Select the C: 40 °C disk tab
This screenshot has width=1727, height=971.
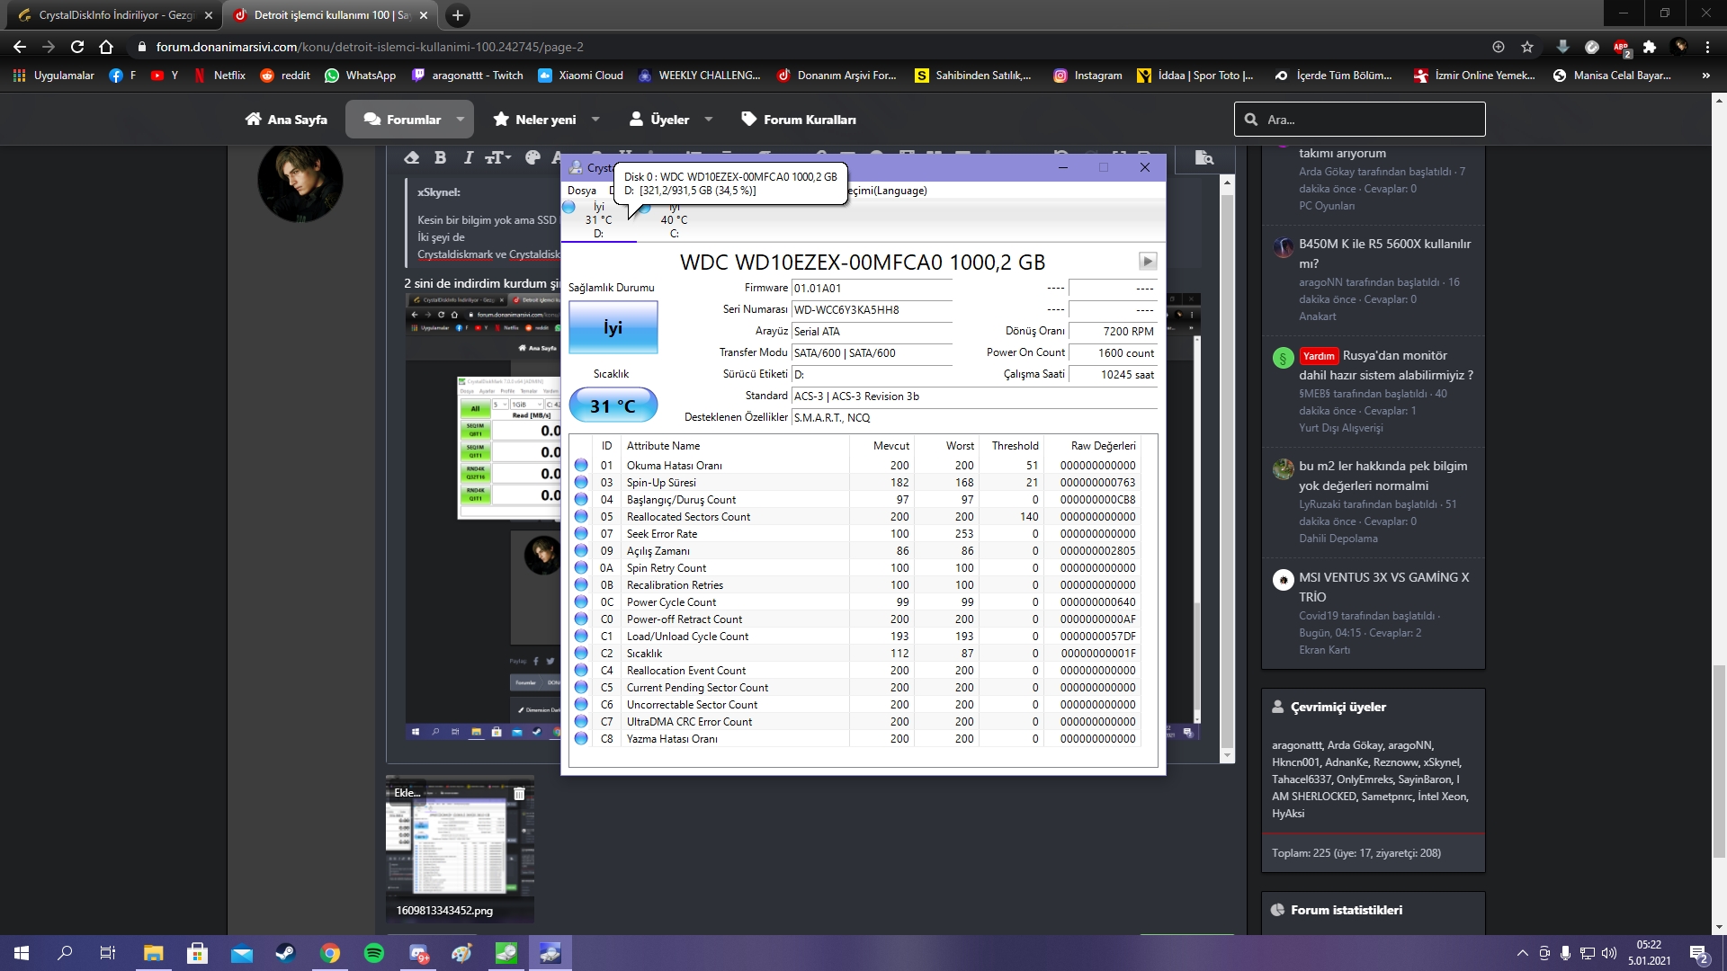pos(674,220)
